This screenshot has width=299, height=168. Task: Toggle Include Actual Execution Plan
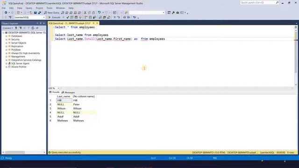pyautogui.click(x=86, y=17)
